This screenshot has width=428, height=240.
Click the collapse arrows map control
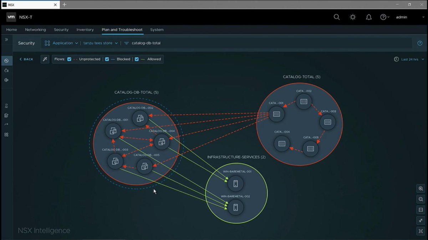421,221
